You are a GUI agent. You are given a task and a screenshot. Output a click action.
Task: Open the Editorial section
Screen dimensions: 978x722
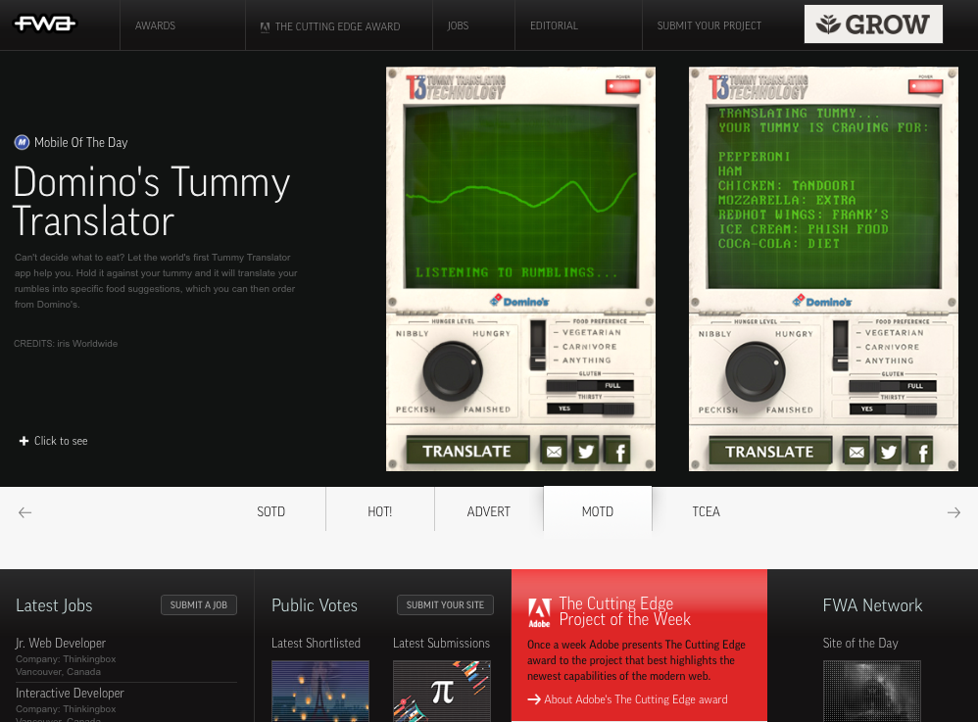pos(554,25)
